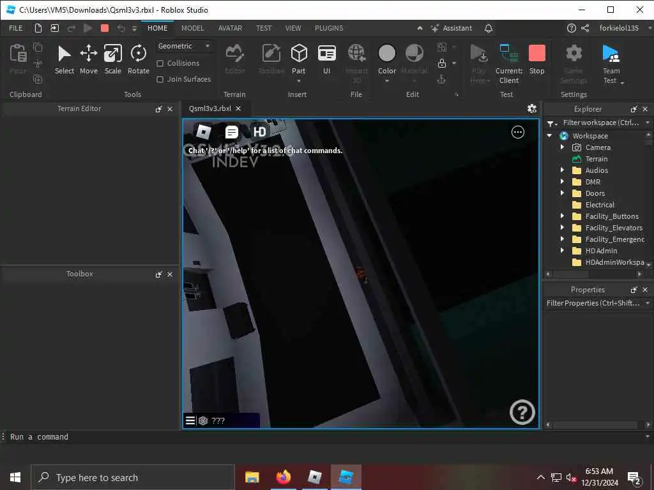Open the Geometric mode dropdown
The image size is (654, 490).
click(x=184, y=46)
